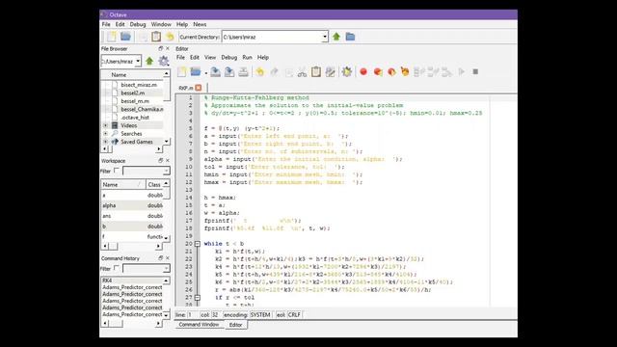Click New Script icon in main toolbar
617x347 pixels.
pyautogui.click(x=112, y=37)
